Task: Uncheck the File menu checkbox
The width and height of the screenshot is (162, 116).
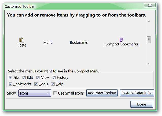Action: coord(10,78)
